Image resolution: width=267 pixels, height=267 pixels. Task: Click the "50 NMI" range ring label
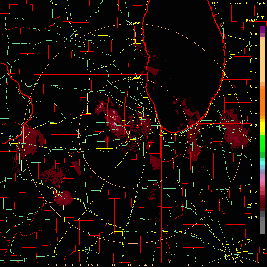tap(133, 78)
